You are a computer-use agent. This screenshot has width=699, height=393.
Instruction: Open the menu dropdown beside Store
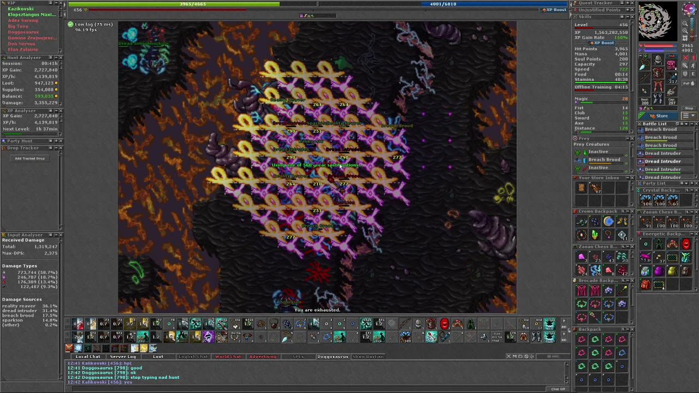689,115
